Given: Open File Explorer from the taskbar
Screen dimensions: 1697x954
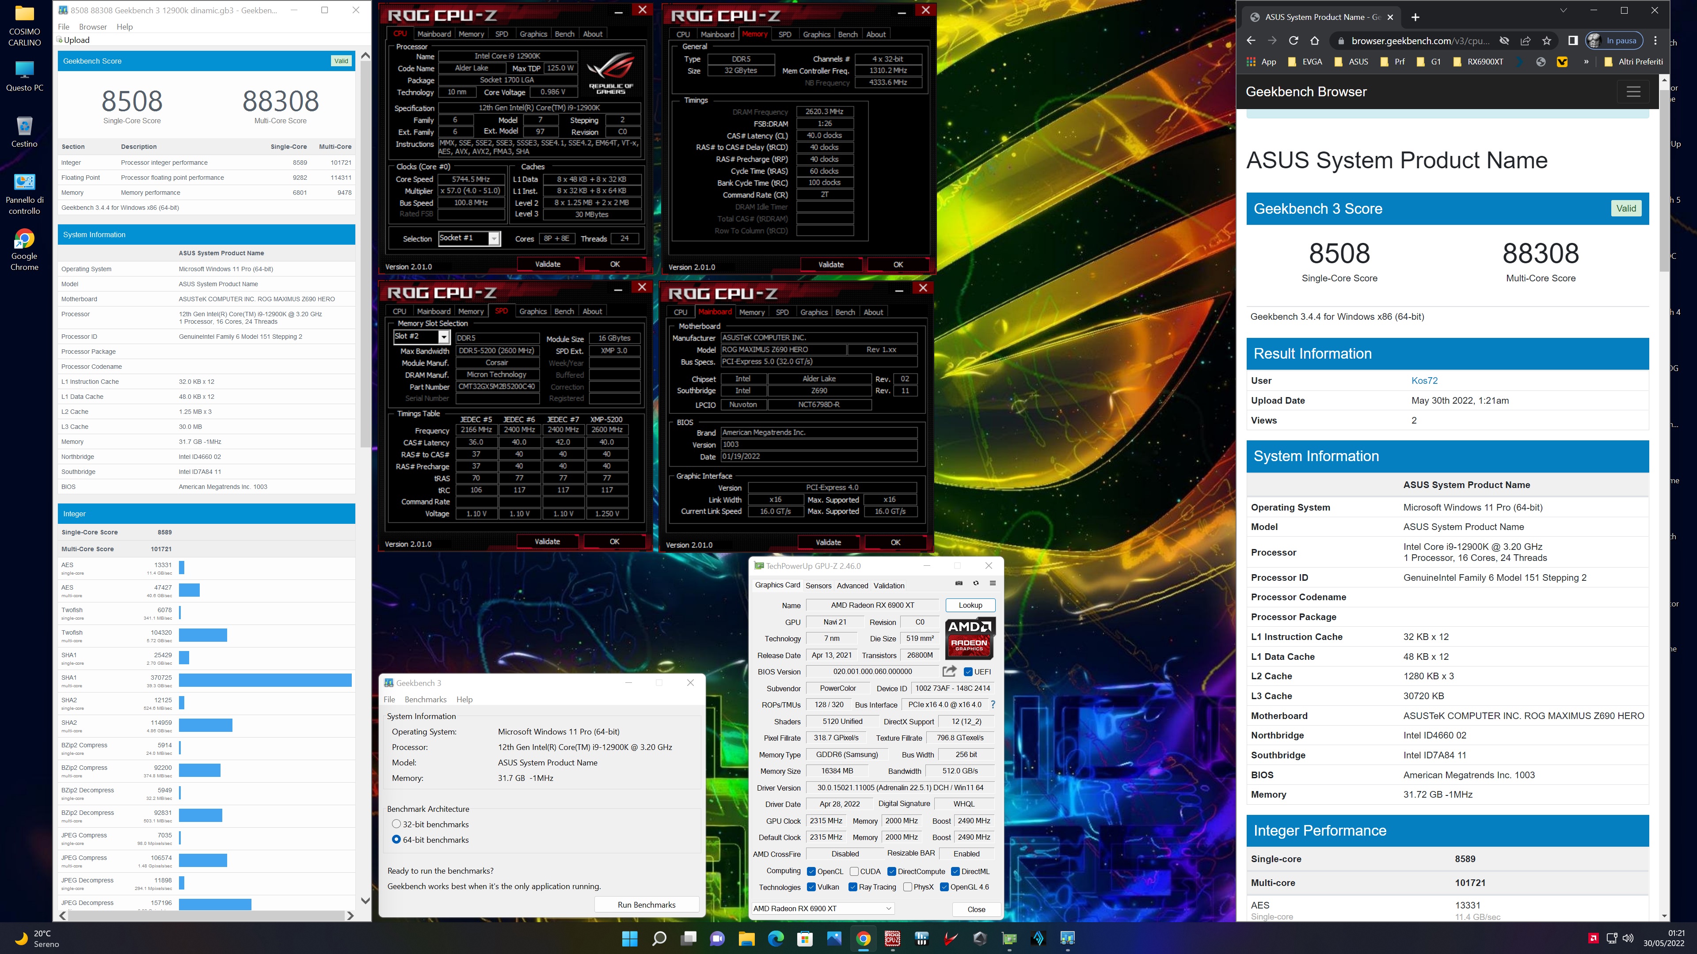Looking at the screenshot, I should tap(746, 938).
